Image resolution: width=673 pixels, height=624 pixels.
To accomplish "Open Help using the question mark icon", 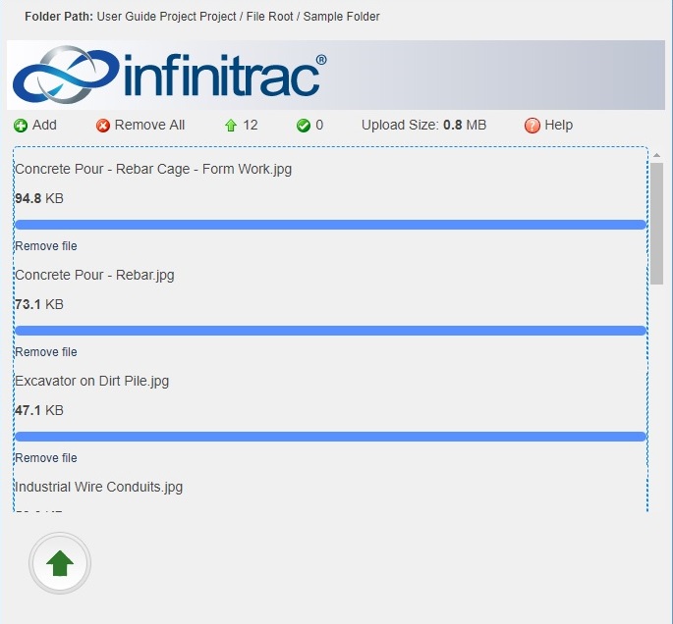I will [532, 126].
